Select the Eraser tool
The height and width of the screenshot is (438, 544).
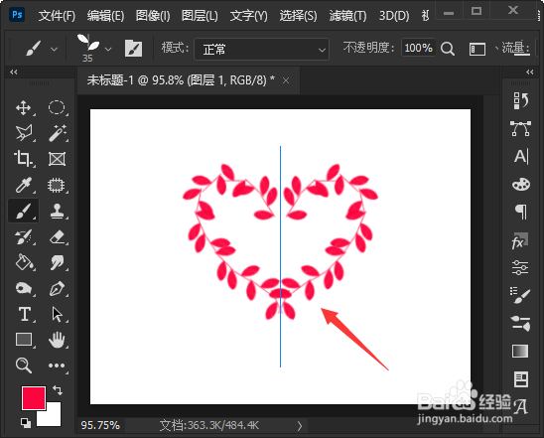(57, 236)
